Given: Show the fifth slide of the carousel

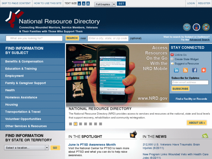Looking at the screenshot, I should pyautogui.click(x=90, y=124).
